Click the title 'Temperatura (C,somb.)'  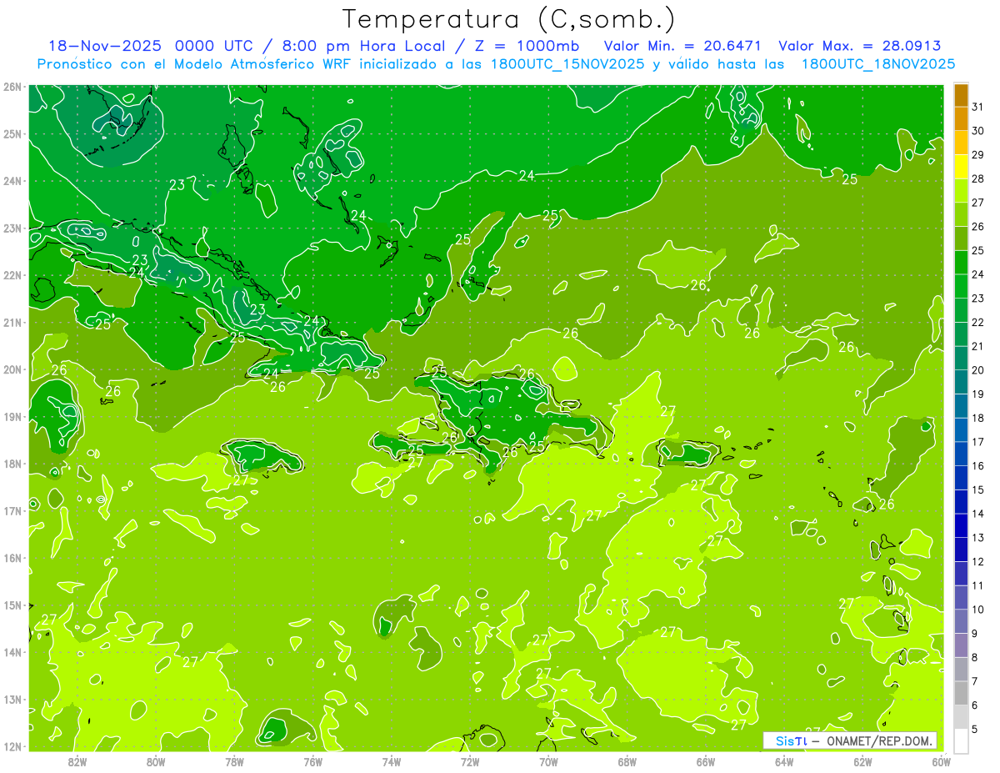[x=508, y=19]
